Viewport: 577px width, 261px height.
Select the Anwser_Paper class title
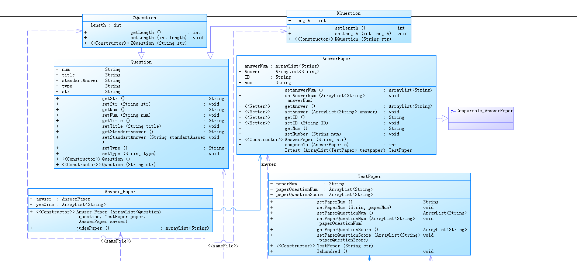(120, 192)
